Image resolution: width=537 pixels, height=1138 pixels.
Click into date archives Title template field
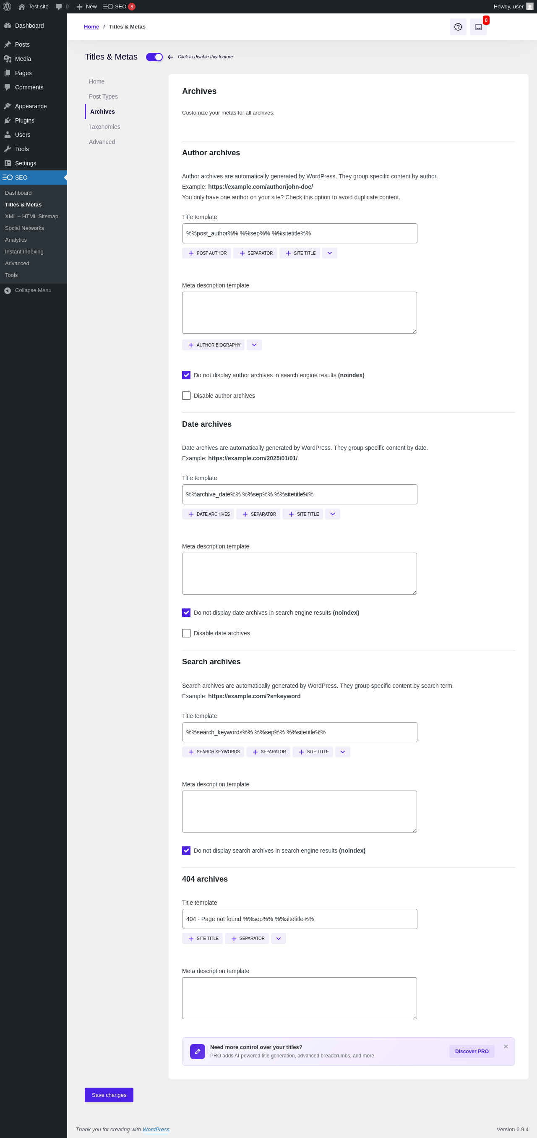click(x=300, y=494)
